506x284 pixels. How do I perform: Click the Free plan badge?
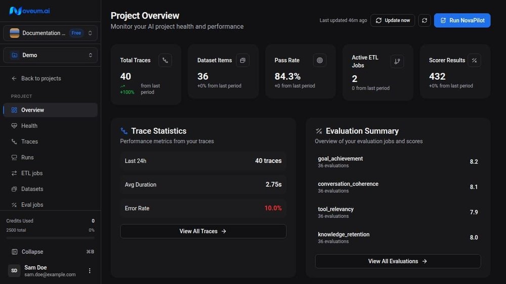76,33
